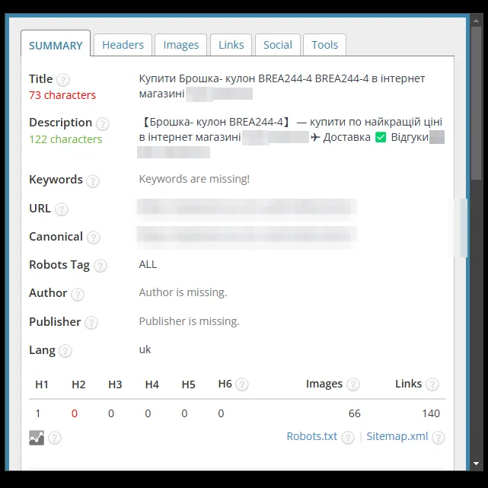This screenshot has width=488, height=488.
Task: Click the question mark next to URL
Action: (62, 209)
